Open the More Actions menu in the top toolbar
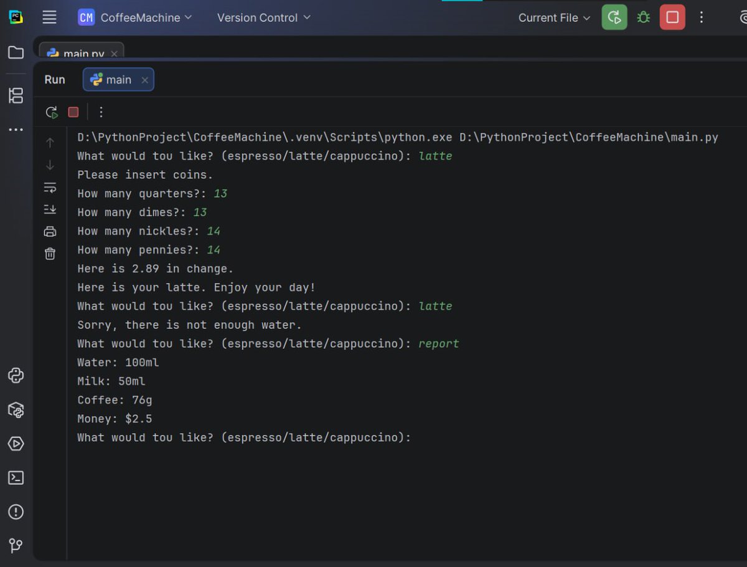 click(x=702, y=17)
